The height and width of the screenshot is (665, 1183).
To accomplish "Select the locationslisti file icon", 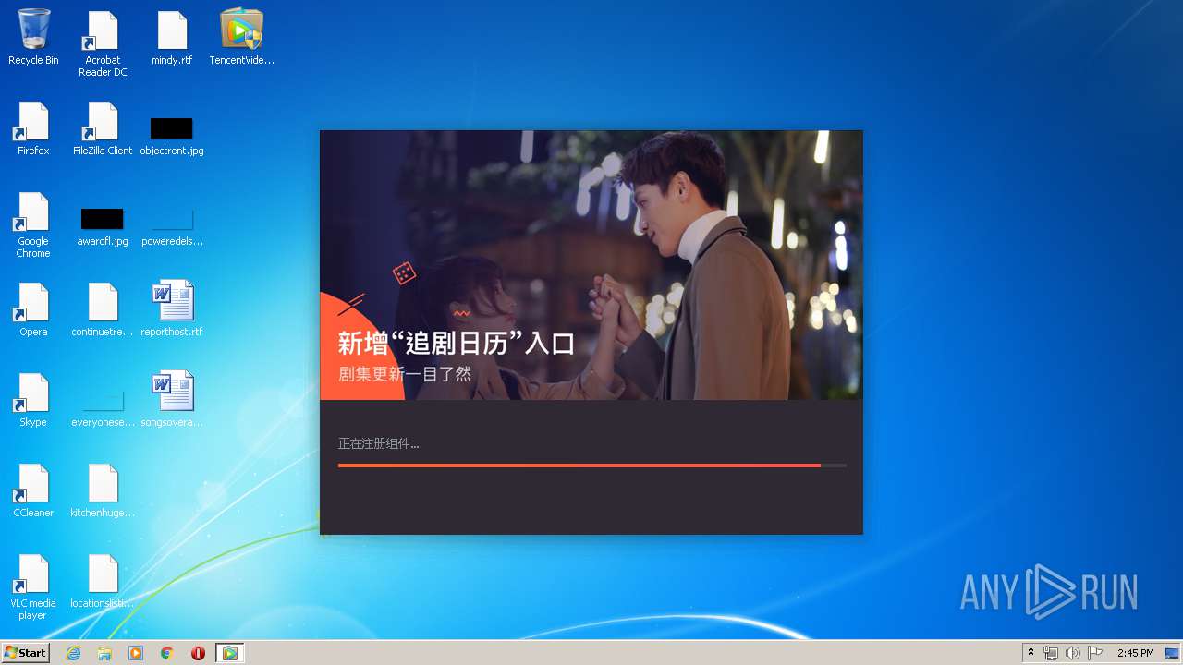I will pos(103,581).
